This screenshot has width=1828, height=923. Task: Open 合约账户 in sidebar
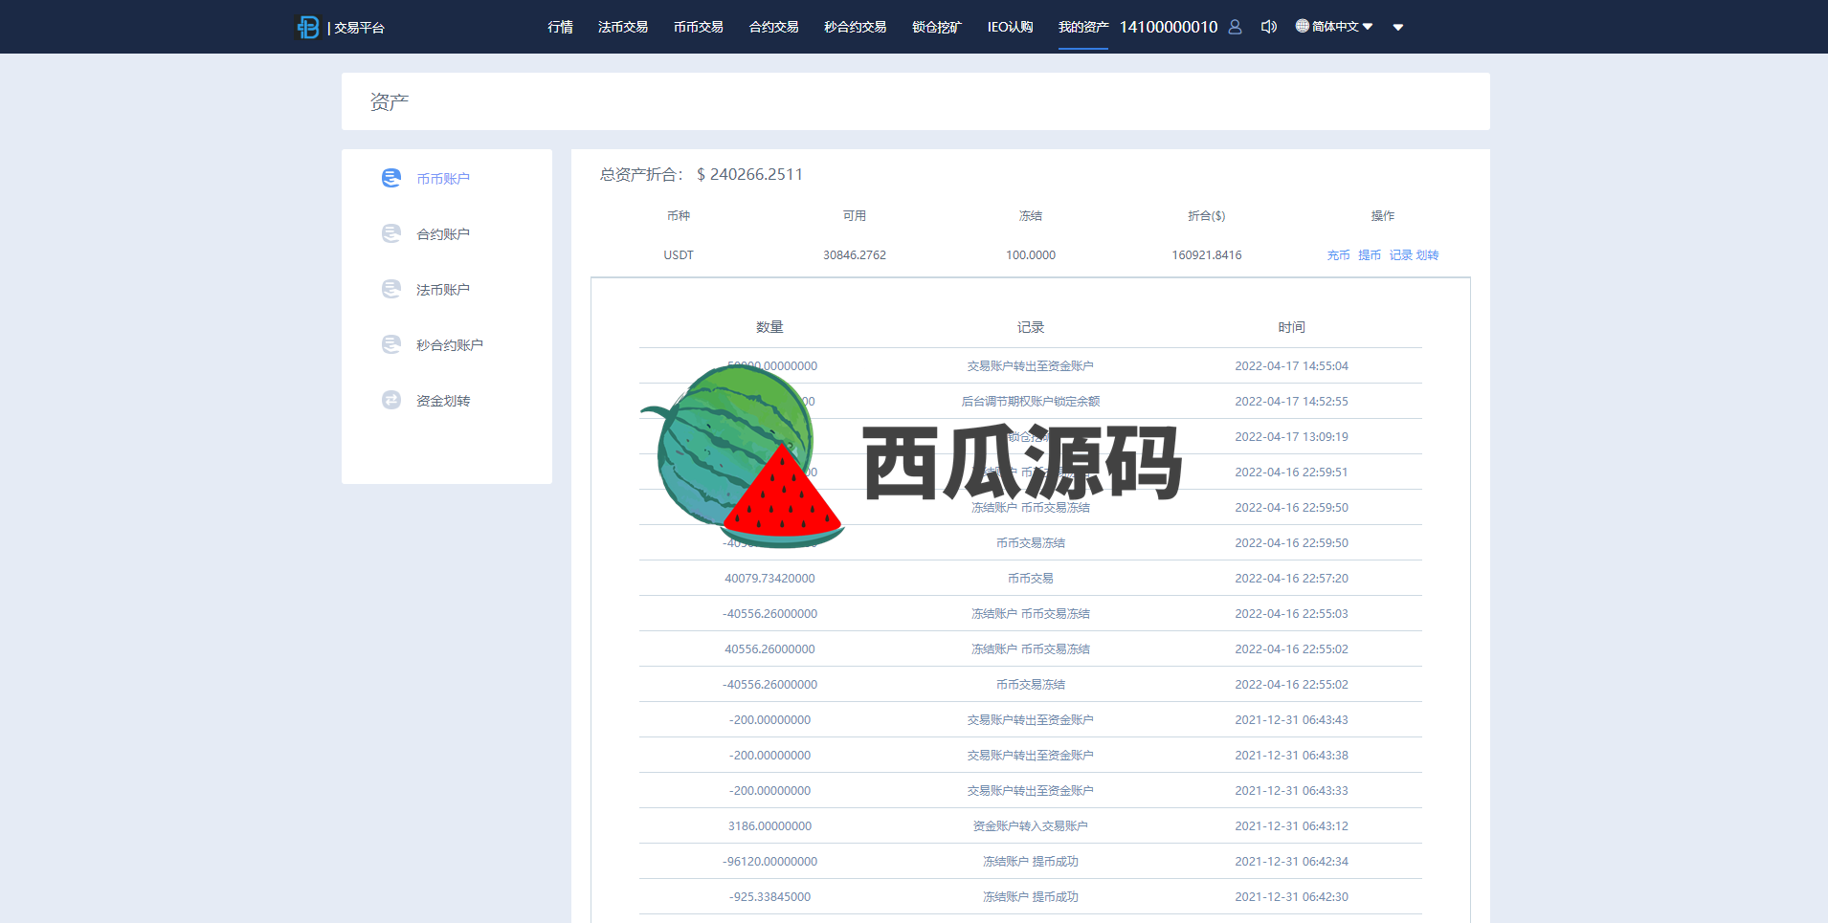443,234
